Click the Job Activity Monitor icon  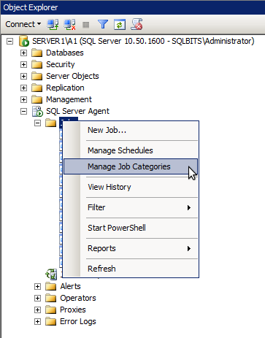(x=51, y=274)
